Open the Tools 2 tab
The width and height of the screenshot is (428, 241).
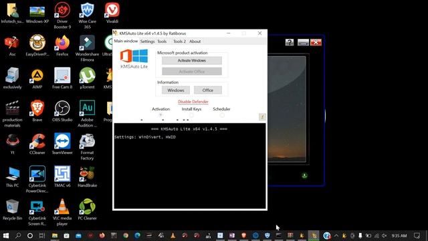pos(179,42)
